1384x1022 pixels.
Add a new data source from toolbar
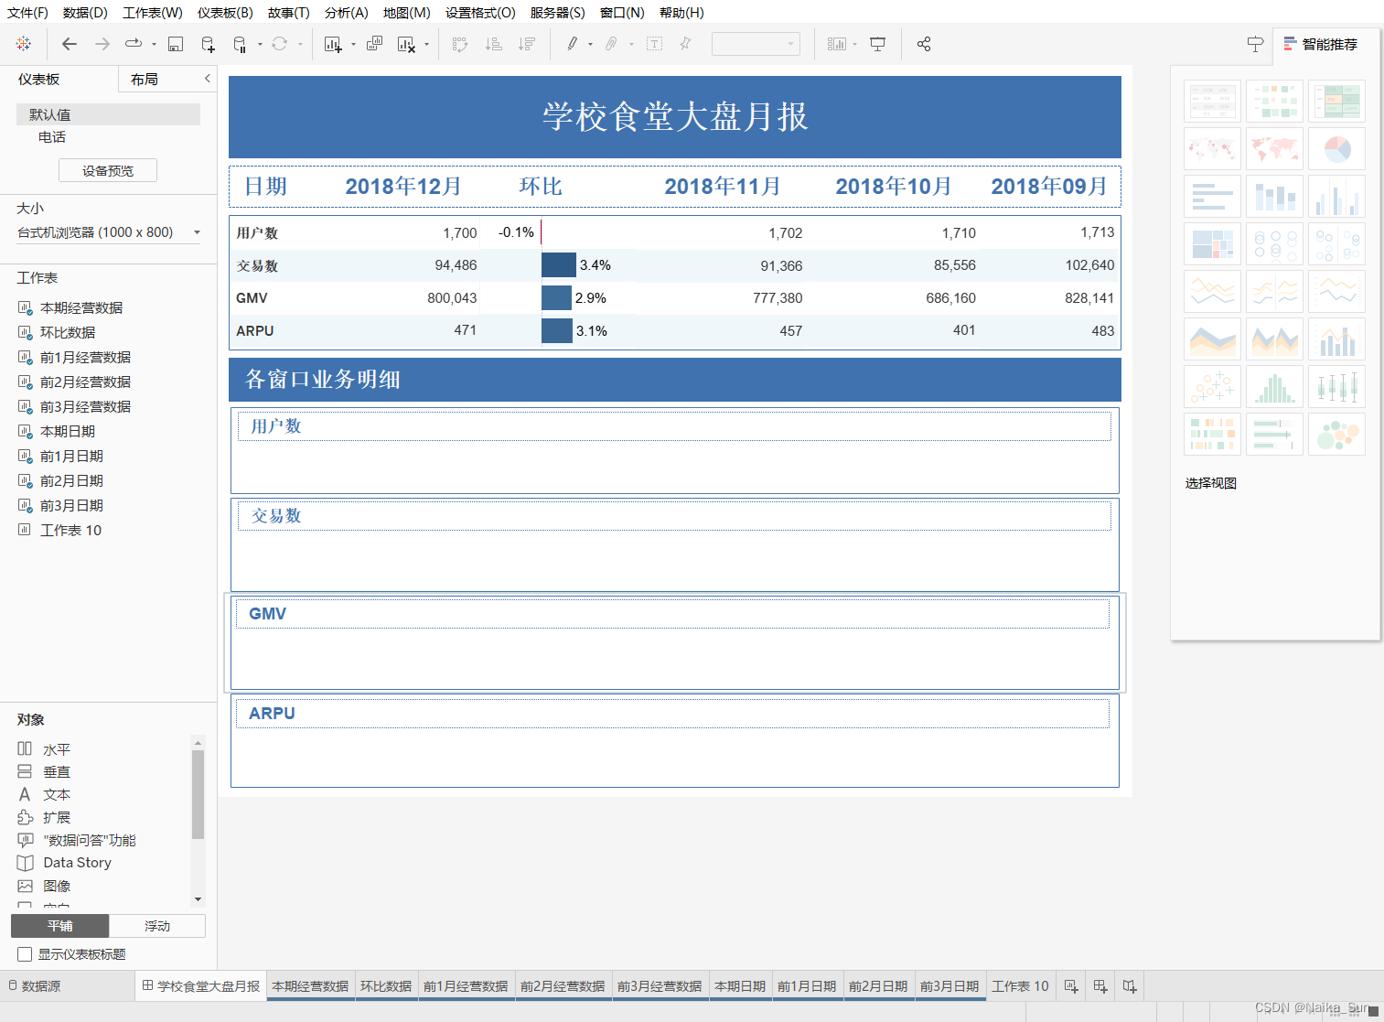(208, 44)
